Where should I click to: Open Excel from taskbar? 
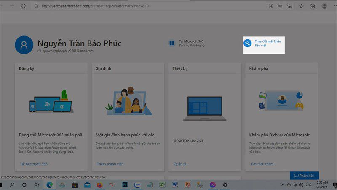click(x=162, y=185)
